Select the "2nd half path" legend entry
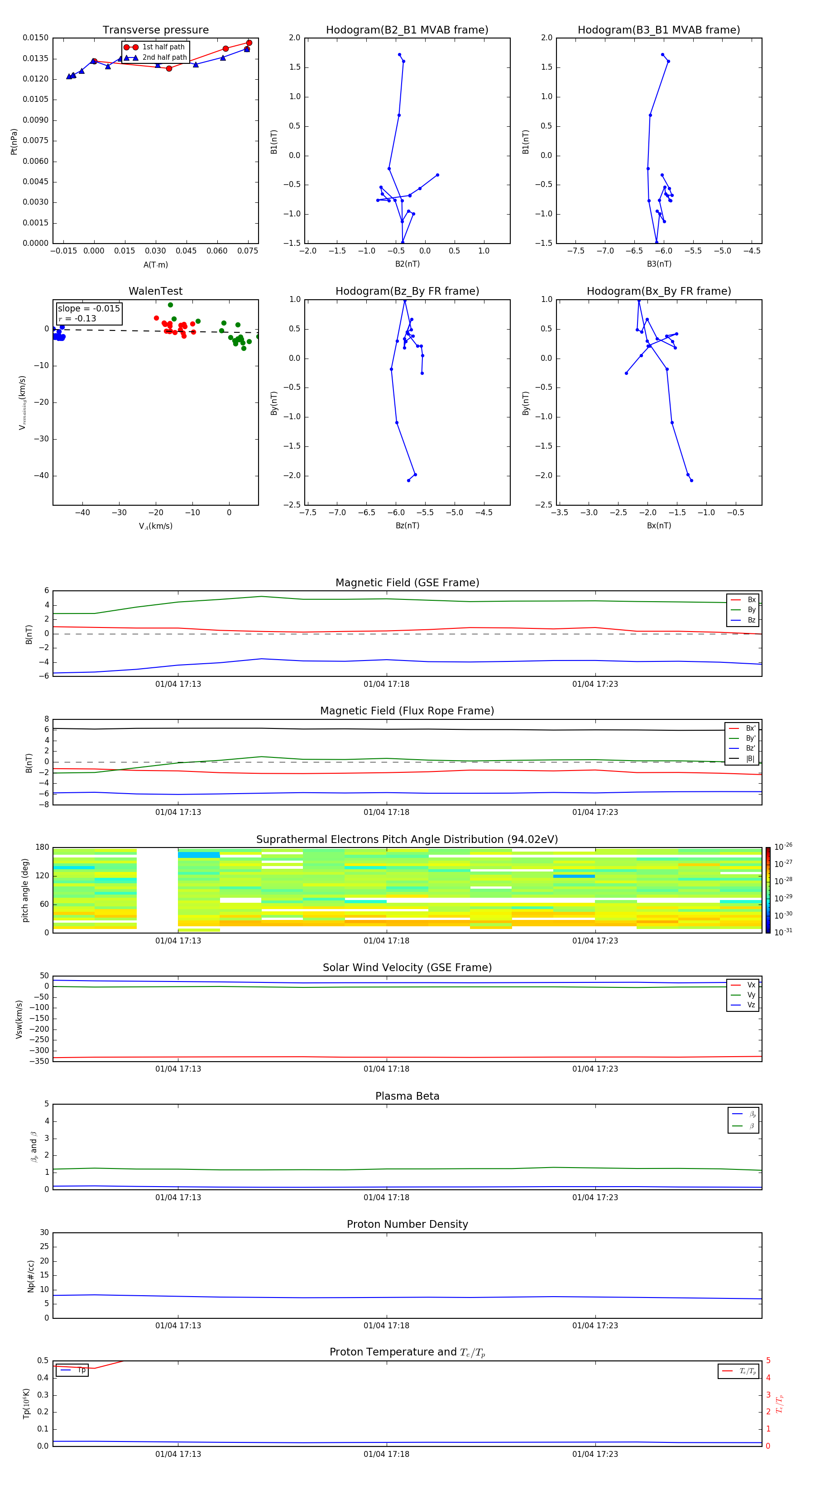This screenshot has width=815, height=1494. tap(156, 57)
